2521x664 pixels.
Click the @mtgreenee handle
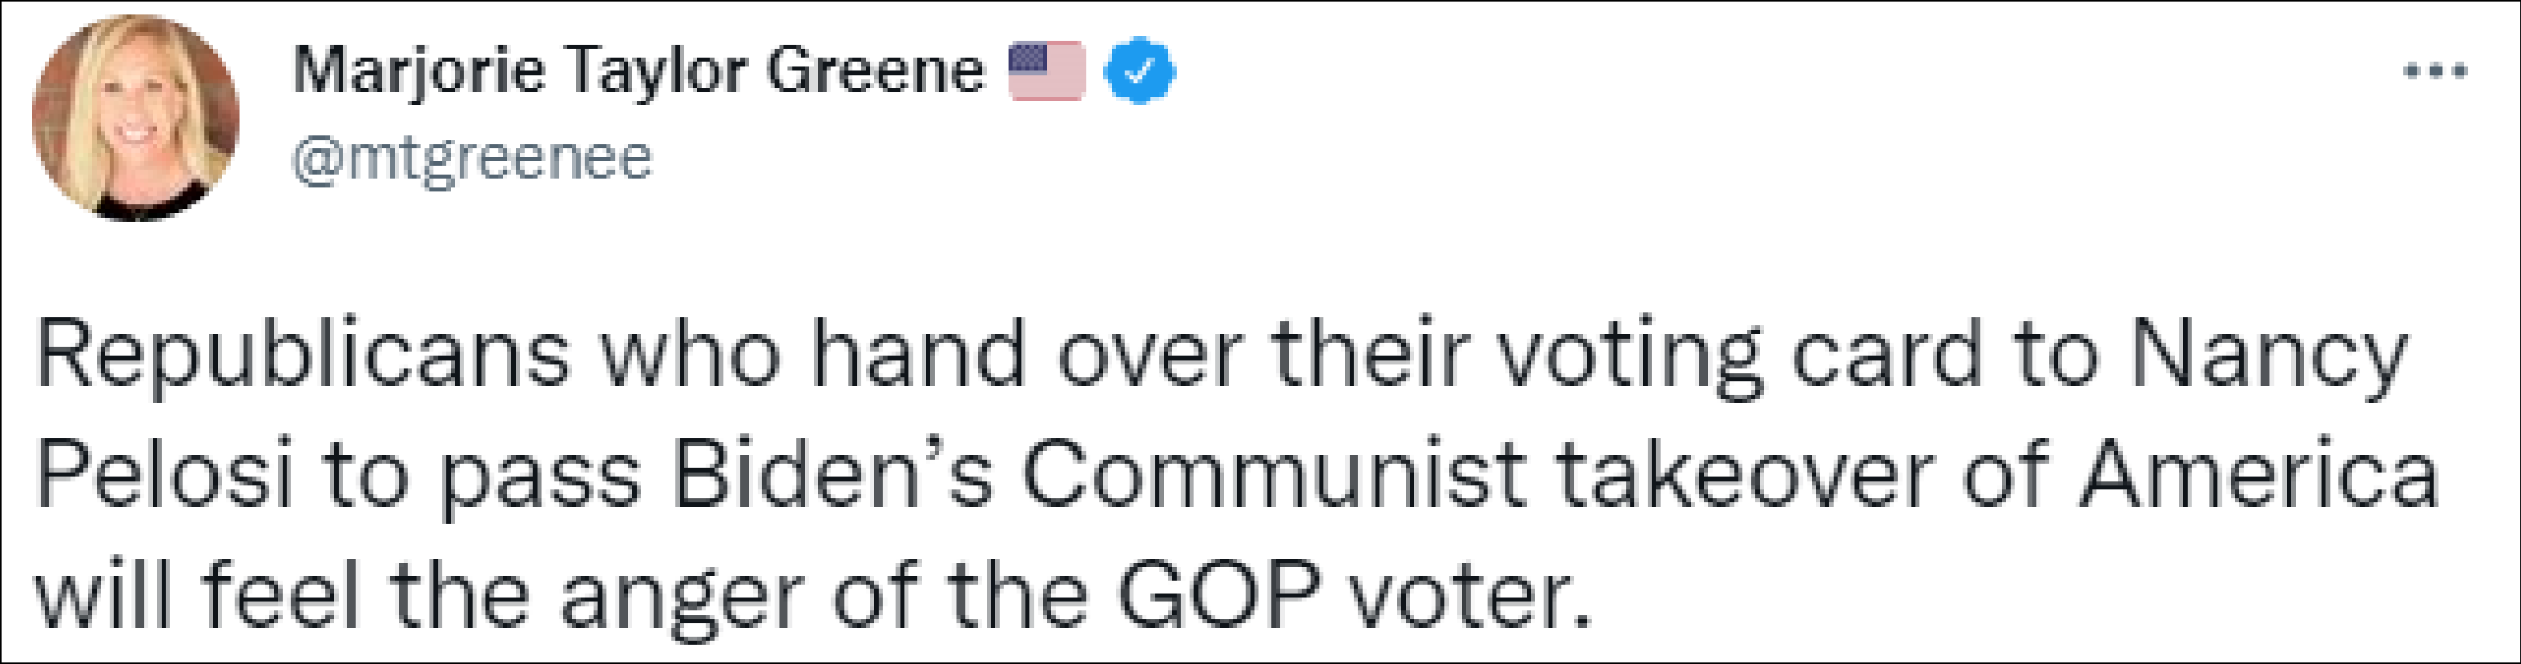[472, 159]
